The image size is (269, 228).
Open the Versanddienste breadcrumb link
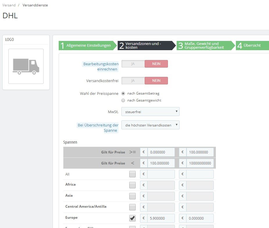point(35,5)
